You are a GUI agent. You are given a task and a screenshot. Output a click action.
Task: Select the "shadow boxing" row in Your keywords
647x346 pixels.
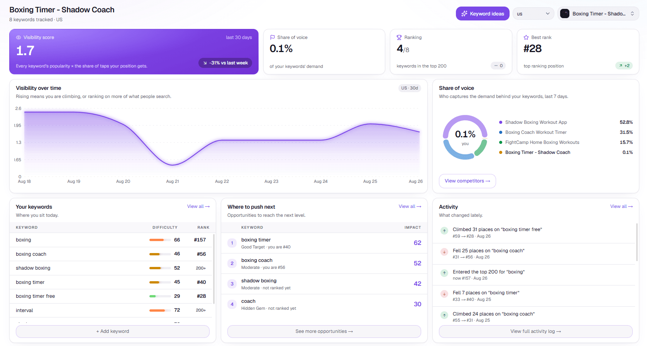coord(111,268)
